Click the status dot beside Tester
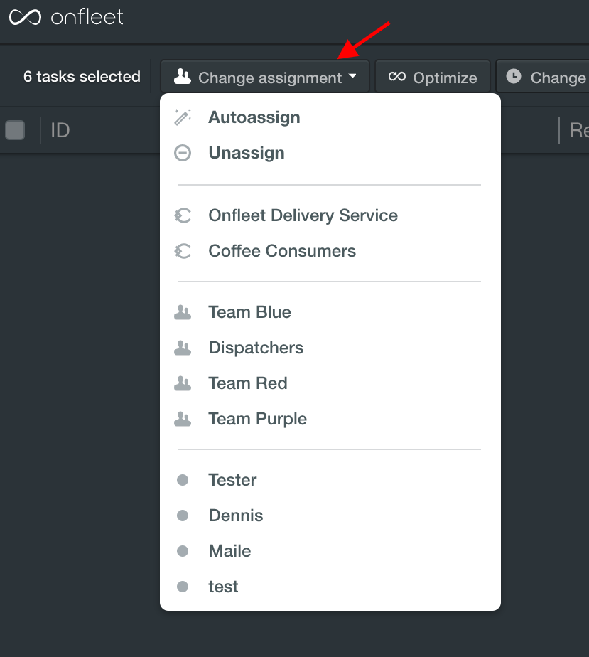 (x=183, y=480)
